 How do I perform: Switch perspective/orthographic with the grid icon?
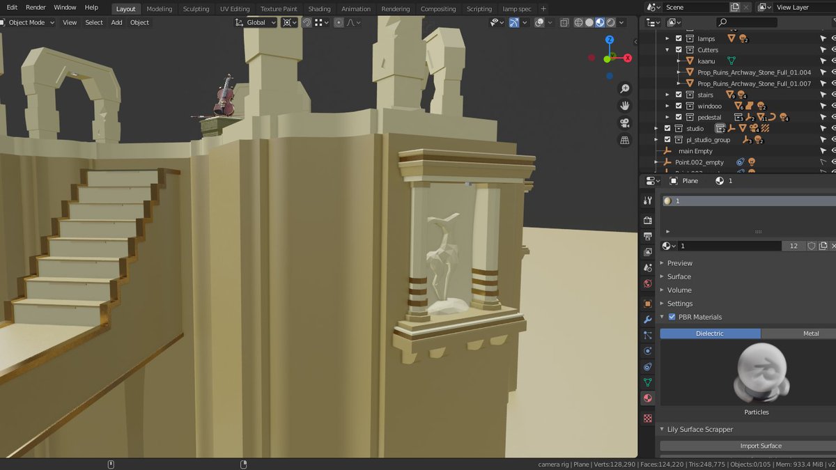(625, 140)
